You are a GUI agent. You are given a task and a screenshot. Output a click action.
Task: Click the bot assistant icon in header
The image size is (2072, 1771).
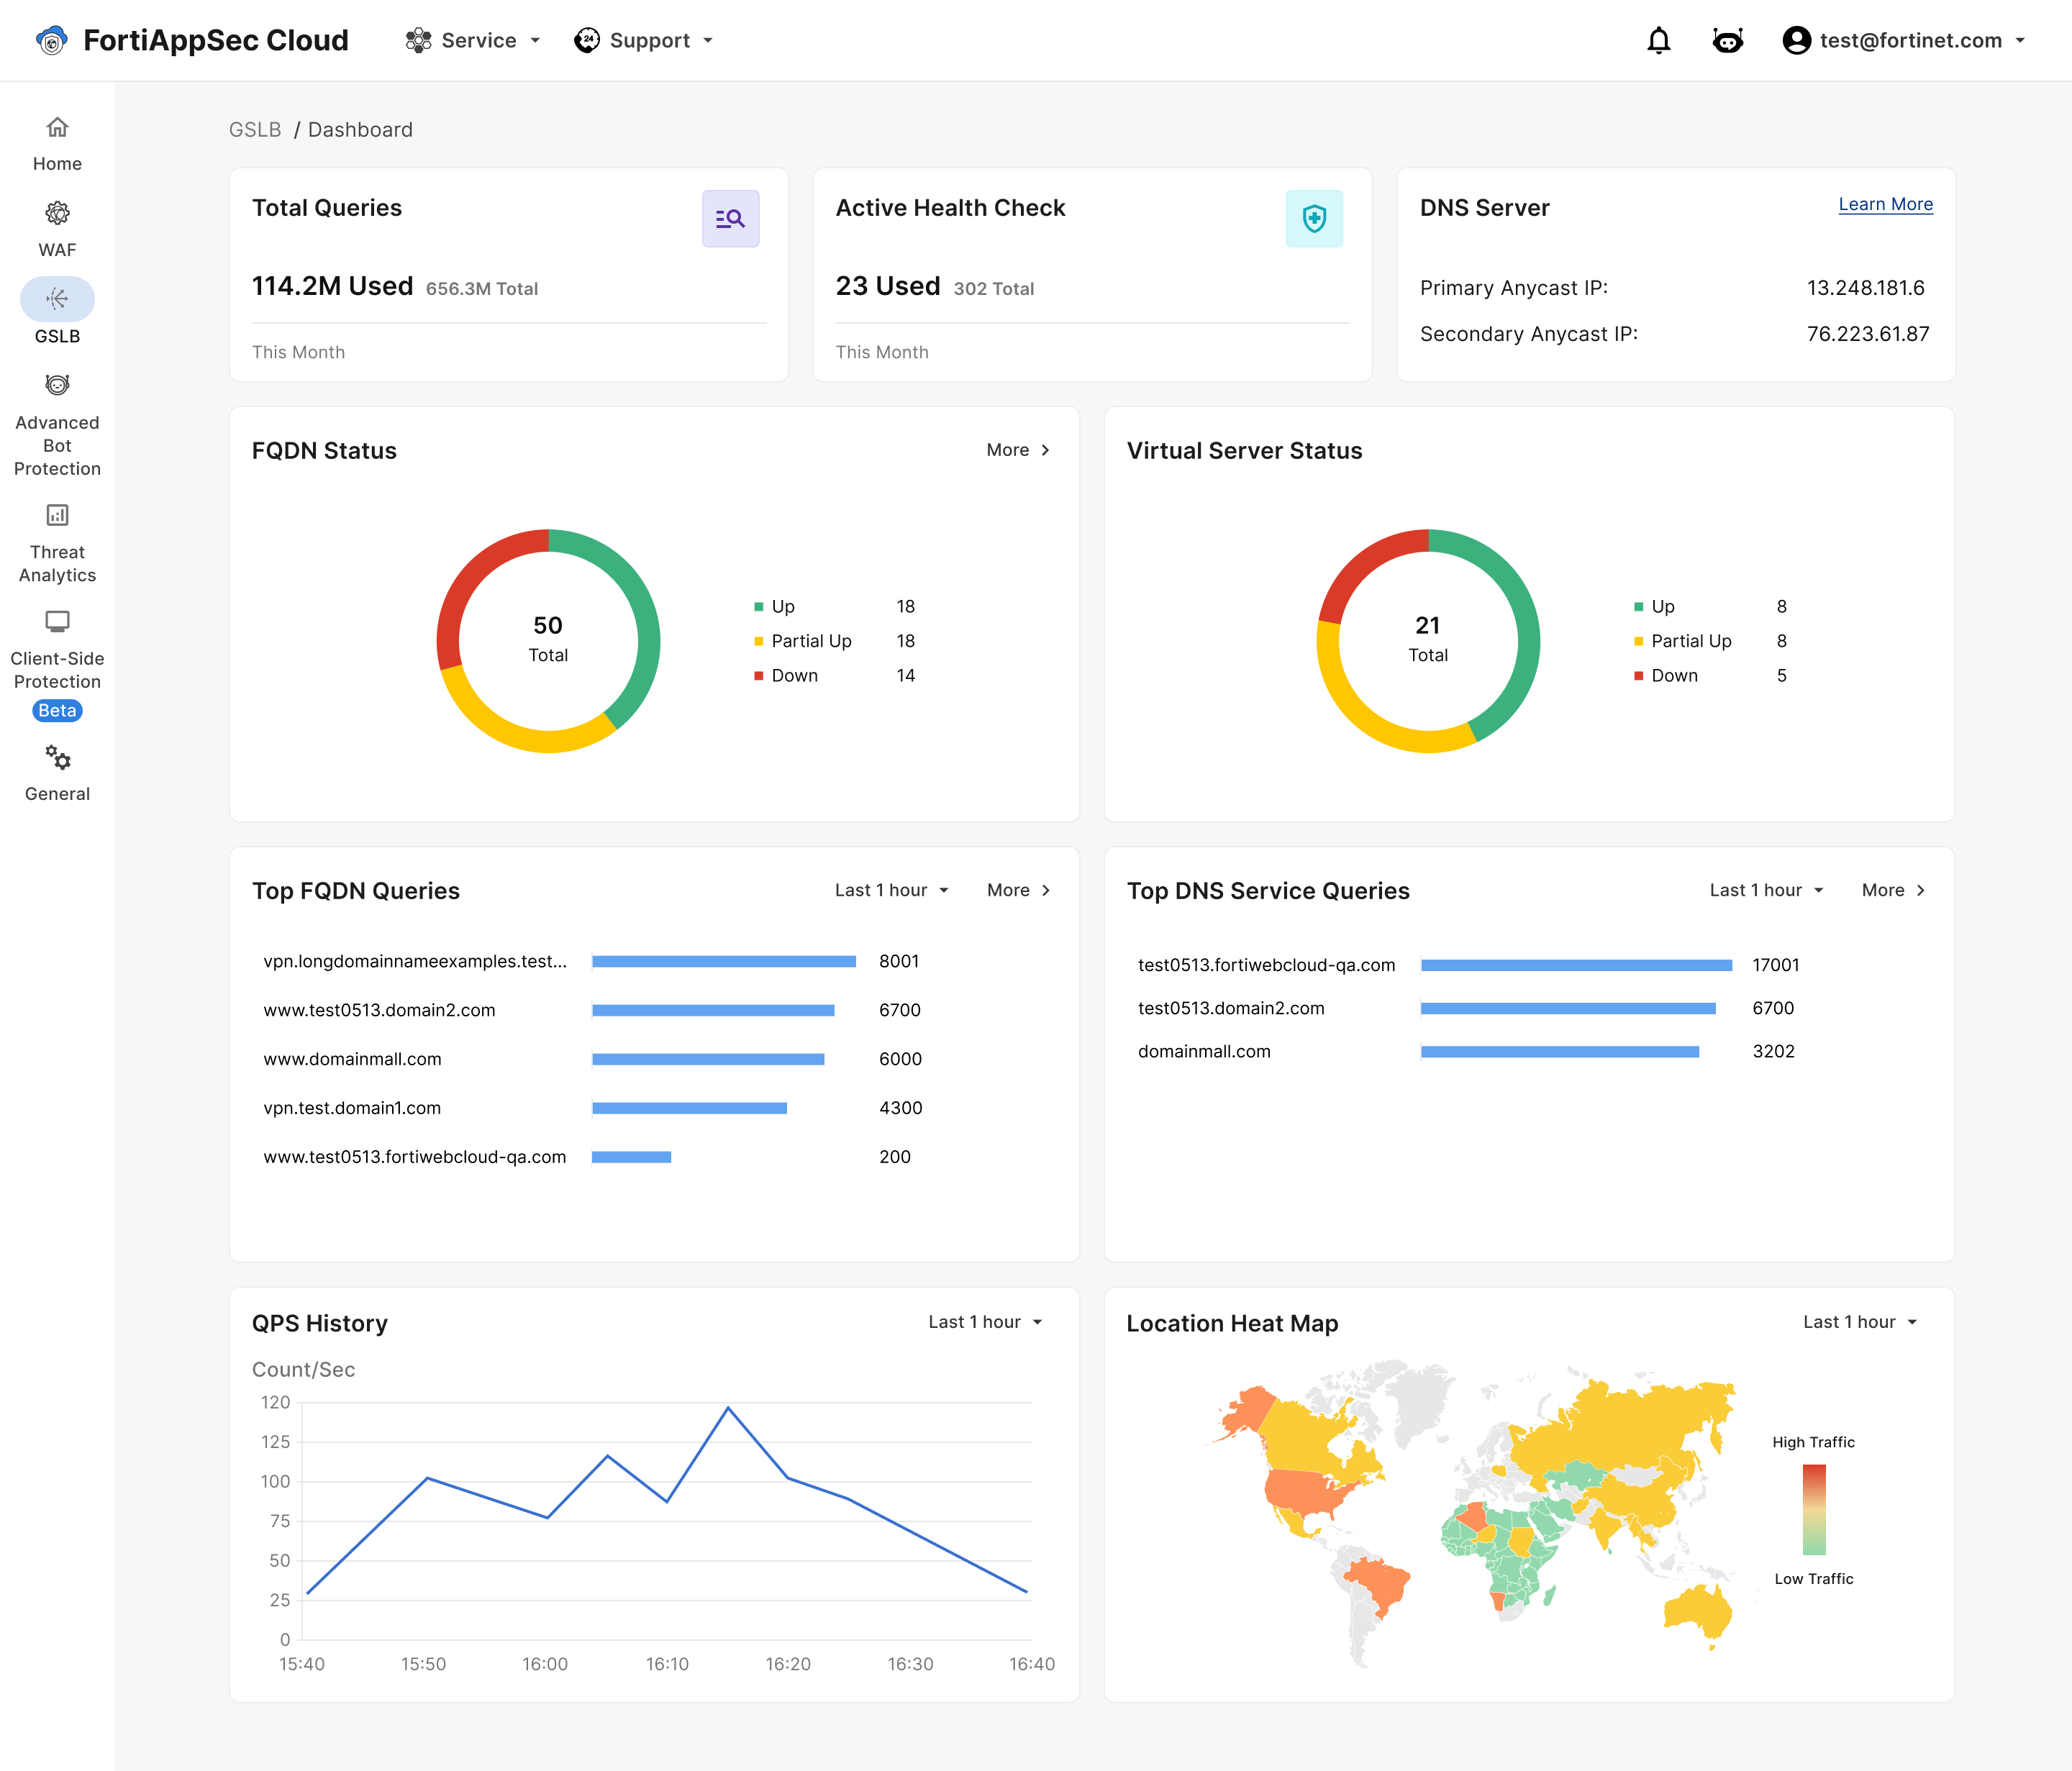pos(1727,41)
